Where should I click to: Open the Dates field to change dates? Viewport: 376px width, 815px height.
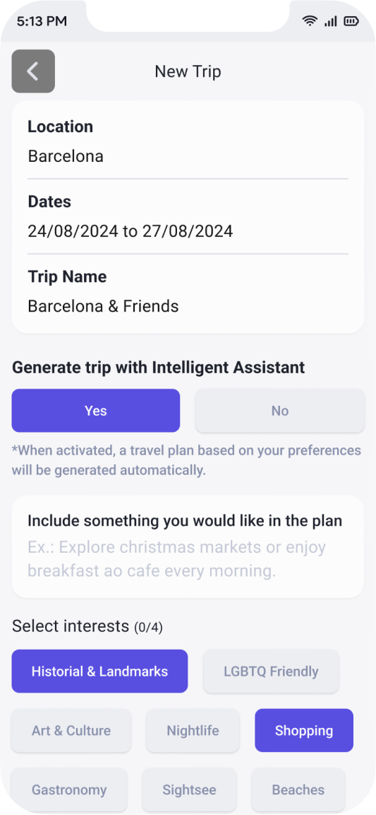click(x=188, y=217)
